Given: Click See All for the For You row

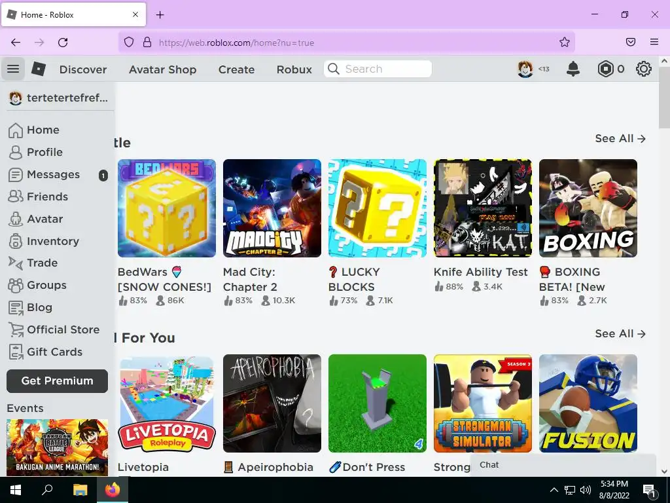Looking at the screenshot, I should (620, 333).
